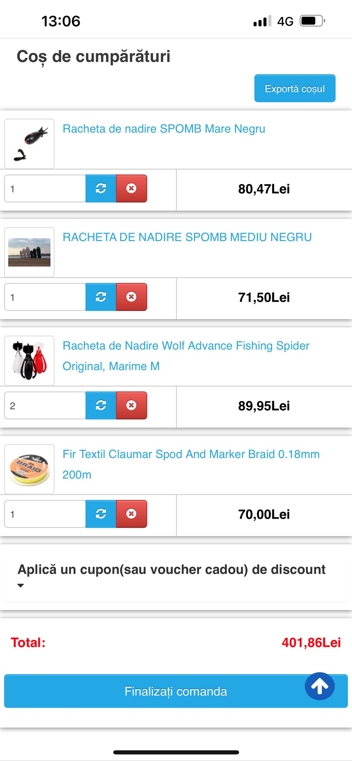This screenshot has height=761, width=352.
Task: Update quantity for Claumar Braid line
Action: click(101, 514)
